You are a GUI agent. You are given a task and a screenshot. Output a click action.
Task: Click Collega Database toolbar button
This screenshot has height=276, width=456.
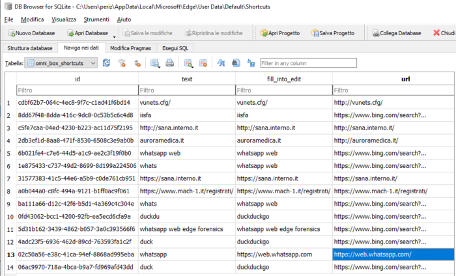click(x=397, y=33)
